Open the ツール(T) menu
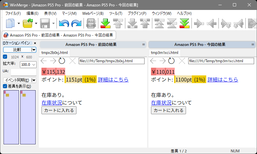The image size is (257, 154). click(116, 13)
